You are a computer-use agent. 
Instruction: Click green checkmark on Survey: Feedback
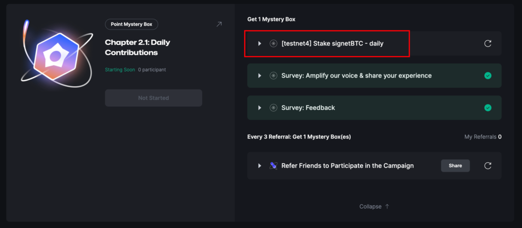click(x=487, y=108)
